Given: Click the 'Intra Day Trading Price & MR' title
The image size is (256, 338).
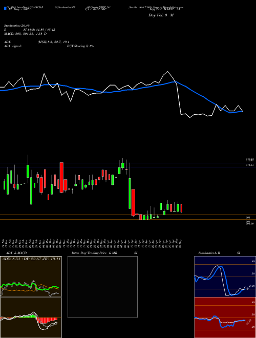Looking at the screenshot, I should [94, 253].
